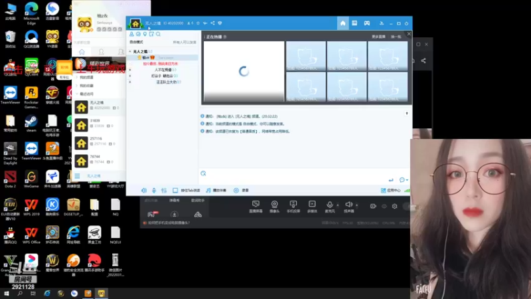The image size is (531, 299).
Task: Open the first live thumbnail in top row
Action: 306,56
